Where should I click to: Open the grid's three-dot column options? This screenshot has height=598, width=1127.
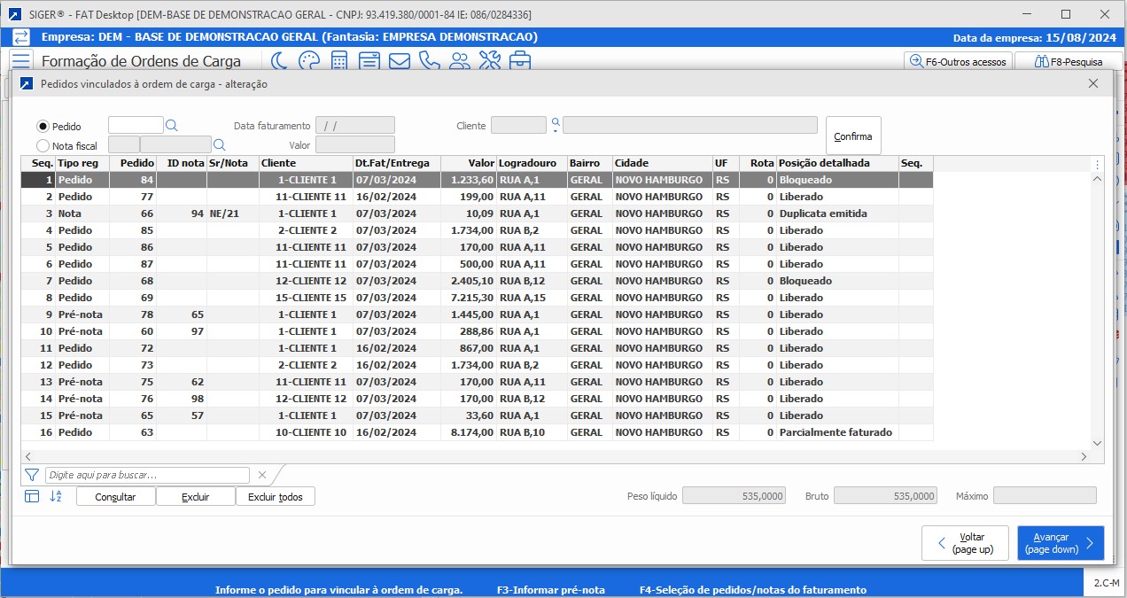1098,164
